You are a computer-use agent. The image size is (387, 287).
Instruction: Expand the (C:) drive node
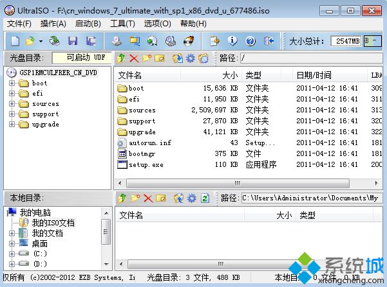click(x=12, y=254)
